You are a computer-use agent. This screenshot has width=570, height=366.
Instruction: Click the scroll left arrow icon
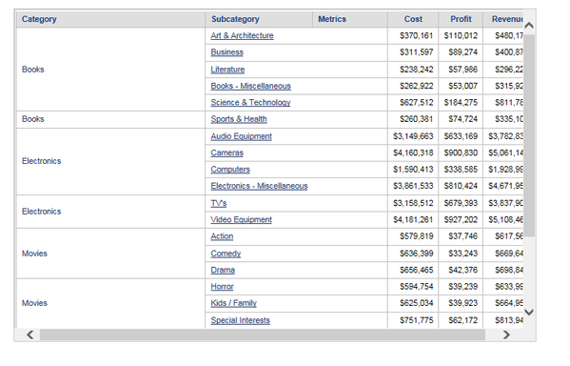point(30,335)
